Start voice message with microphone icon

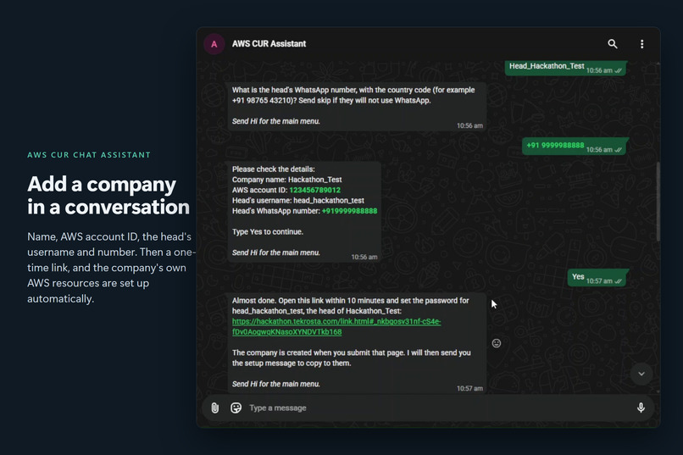641,408
